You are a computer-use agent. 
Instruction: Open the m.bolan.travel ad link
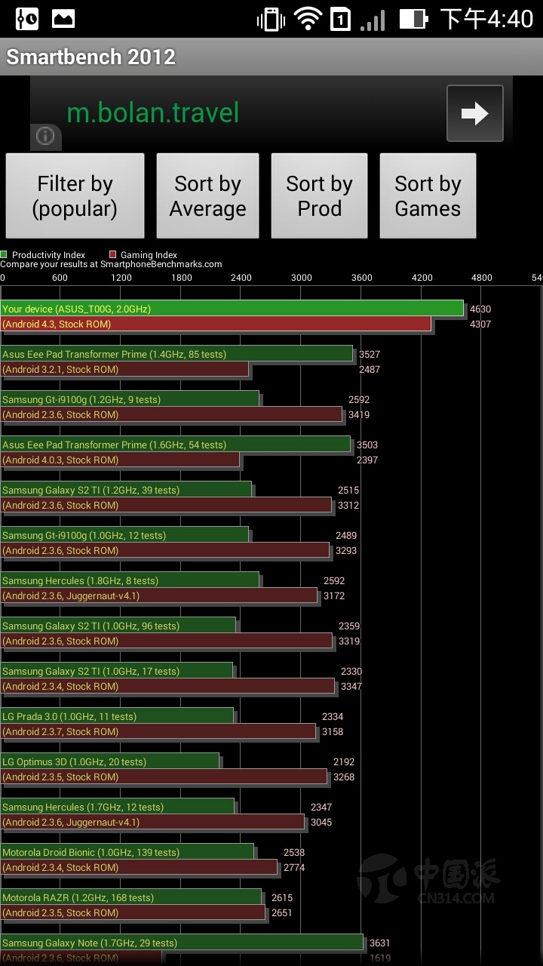click(x=153, y=112)
